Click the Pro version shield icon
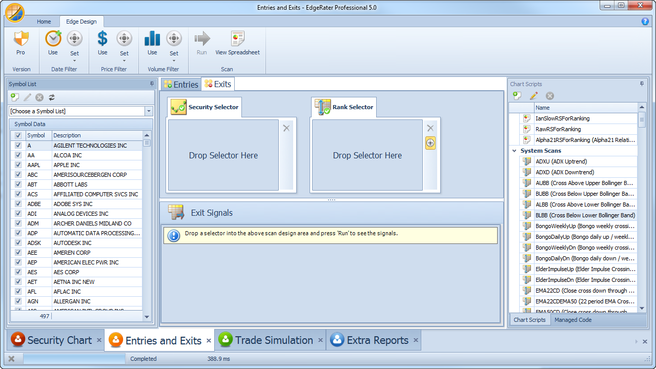Viewport: 656px width, 369px height. tap(20, 39)
